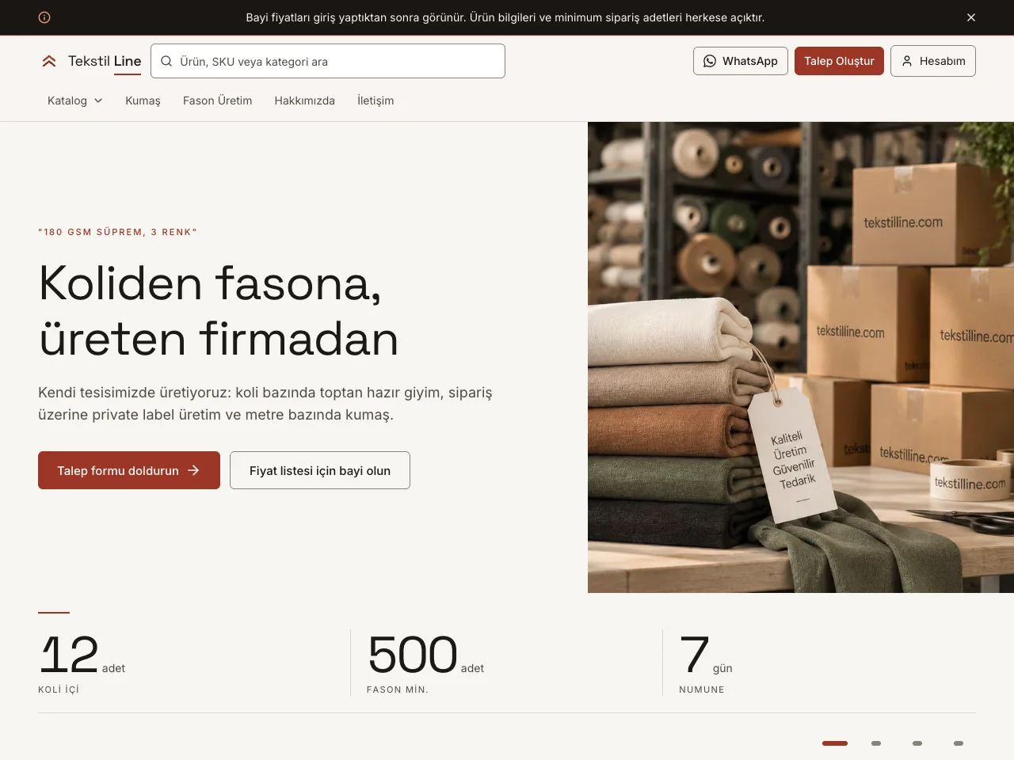The height and width of the screenshot is (760, 1014).
Task: Click the hero fabric stack image
Action: point(801,357)
